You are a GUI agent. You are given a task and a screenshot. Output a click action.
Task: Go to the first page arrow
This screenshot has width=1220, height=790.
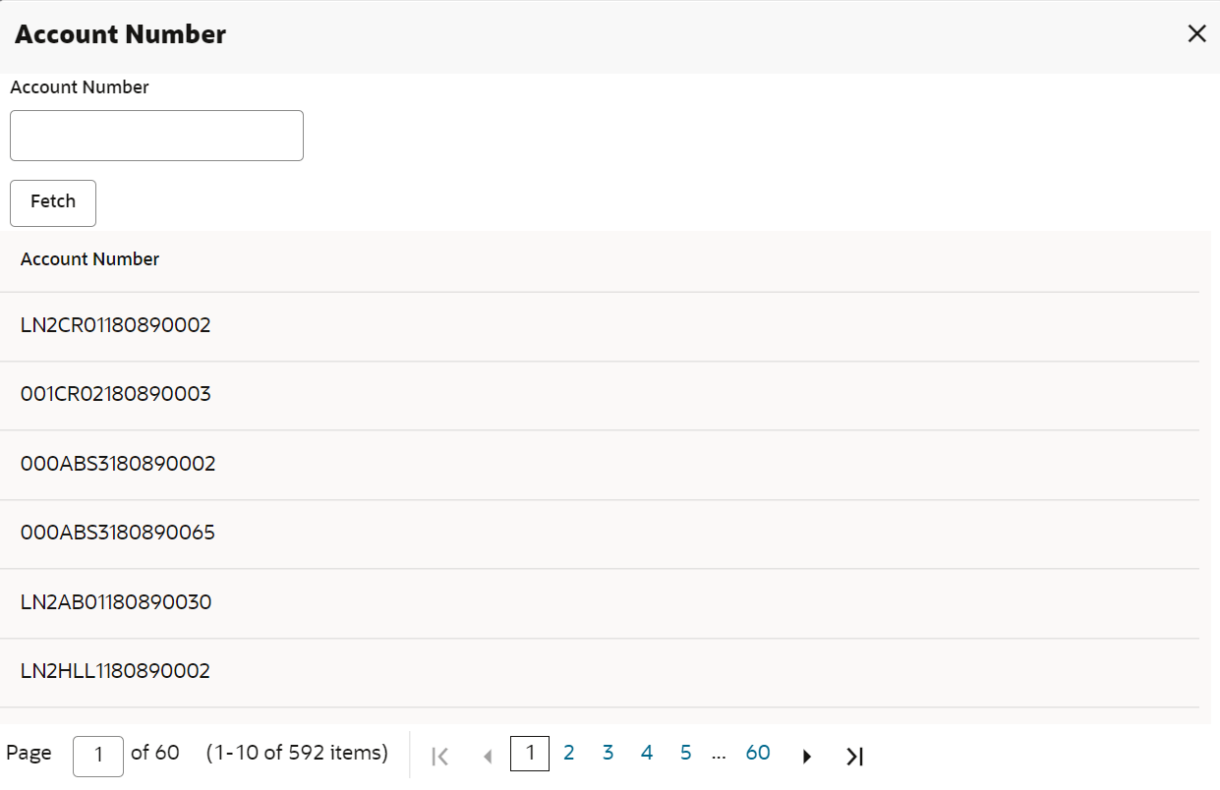(440, 756)
